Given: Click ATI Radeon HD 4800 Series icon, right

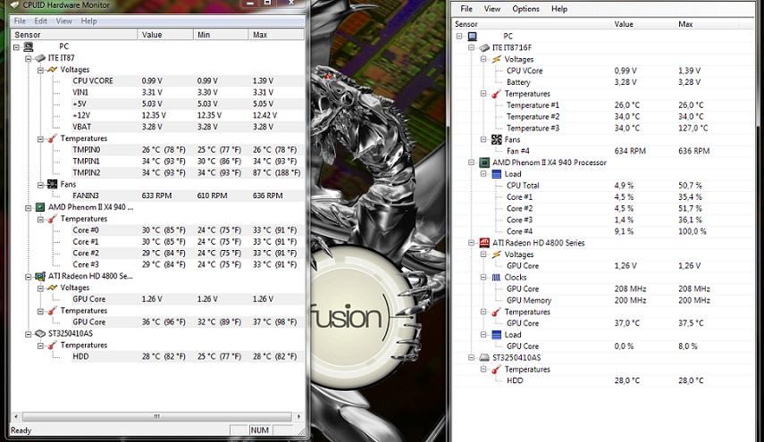Looking at the screenshot, I should [x=484, y=243].
